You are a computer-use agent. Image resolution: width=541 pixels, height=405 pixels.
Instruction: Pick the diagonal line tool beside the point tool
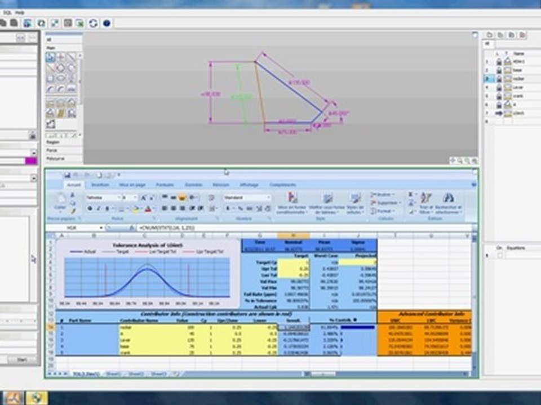click(x=71, y=57)
